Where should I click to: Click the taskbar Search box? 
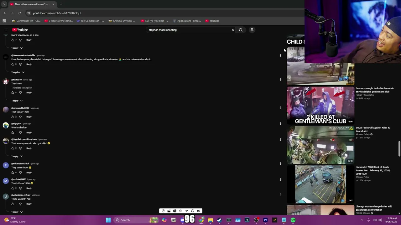137,220
